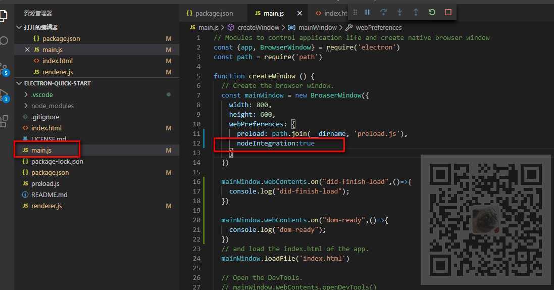The width and height of the screenshot is (554, 290).
Task: Click line number 16 in gutter
Action: point(196,181)
